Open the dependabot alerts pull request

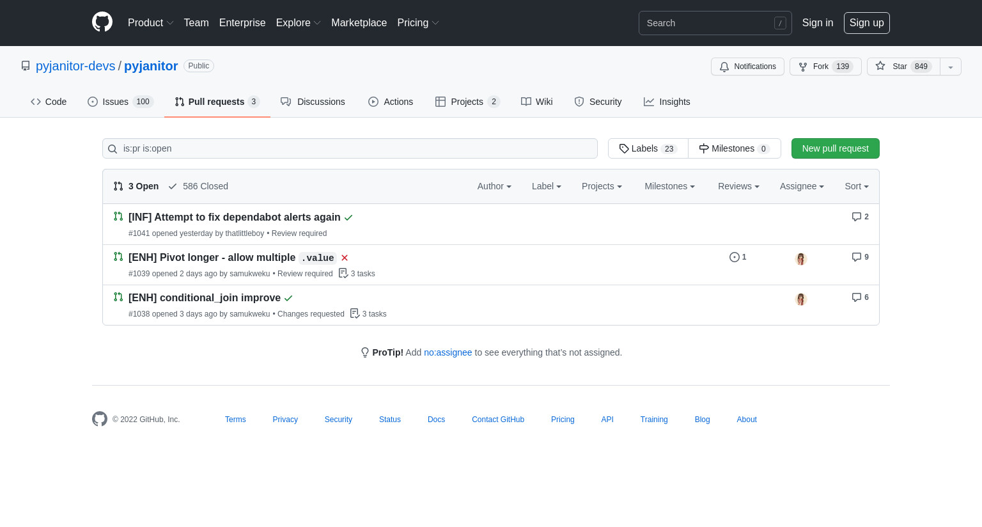point(235,217)
